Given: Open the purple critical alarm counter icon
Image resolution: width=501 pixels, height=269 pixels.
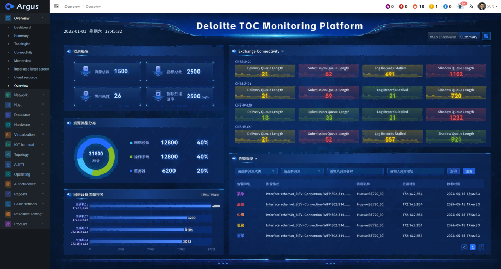Looking at the screenshot, I should (388, 6).
